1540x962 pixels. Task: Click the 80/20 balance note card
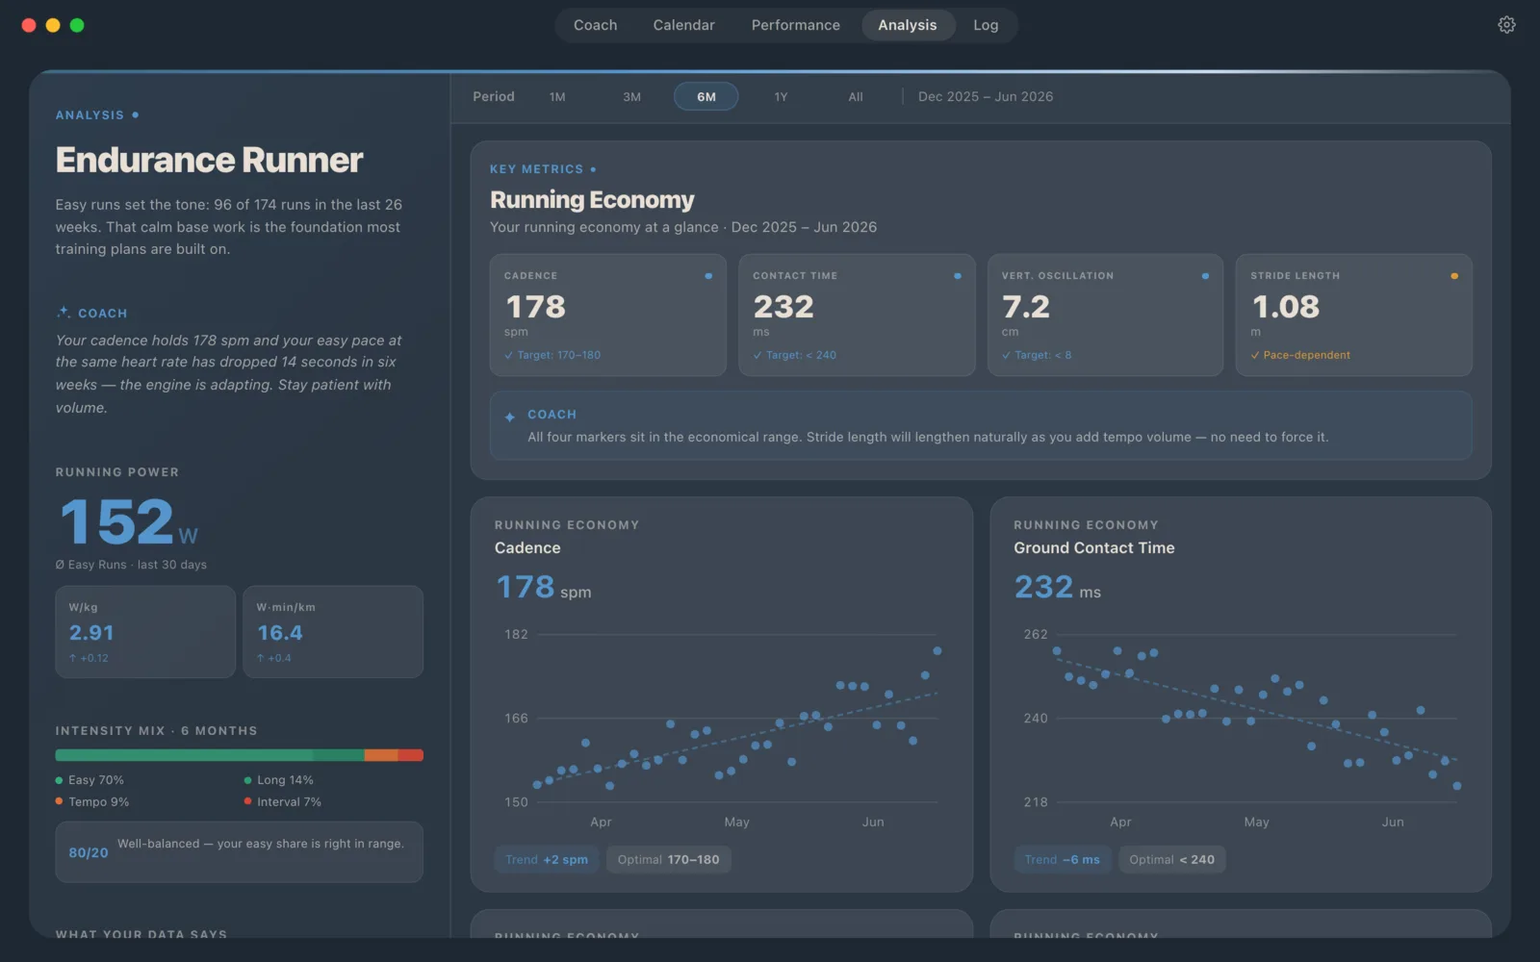[x=239, y=852]
